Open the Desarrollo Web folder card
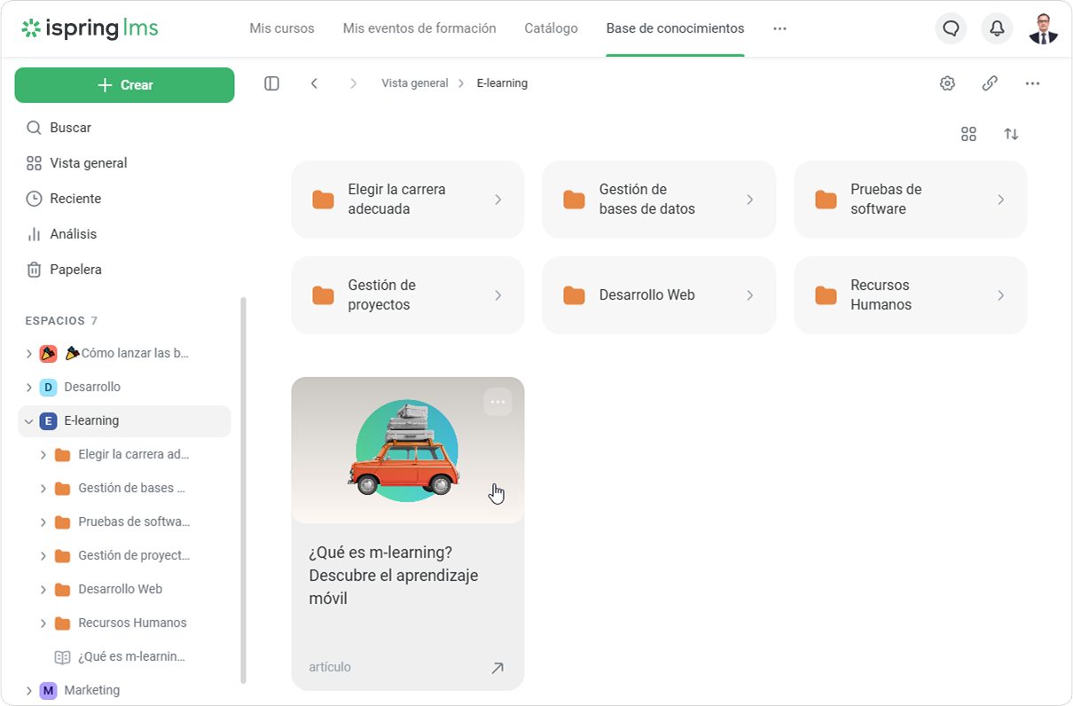Screen dimensions: 1073x706 (658, 295)
